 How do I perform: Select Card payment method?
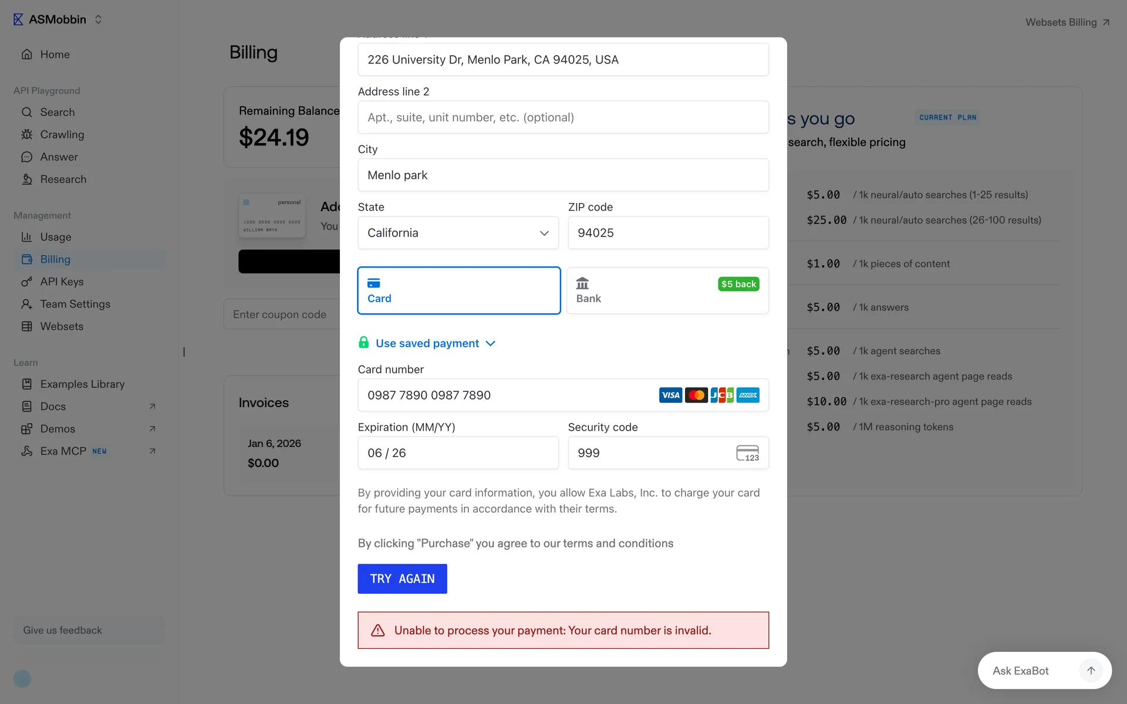click(x=458, y=290)
